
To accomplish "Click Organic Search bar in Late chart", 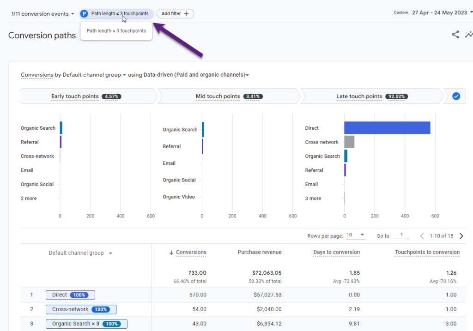I will pyautogui.click(x=346, y=156).
